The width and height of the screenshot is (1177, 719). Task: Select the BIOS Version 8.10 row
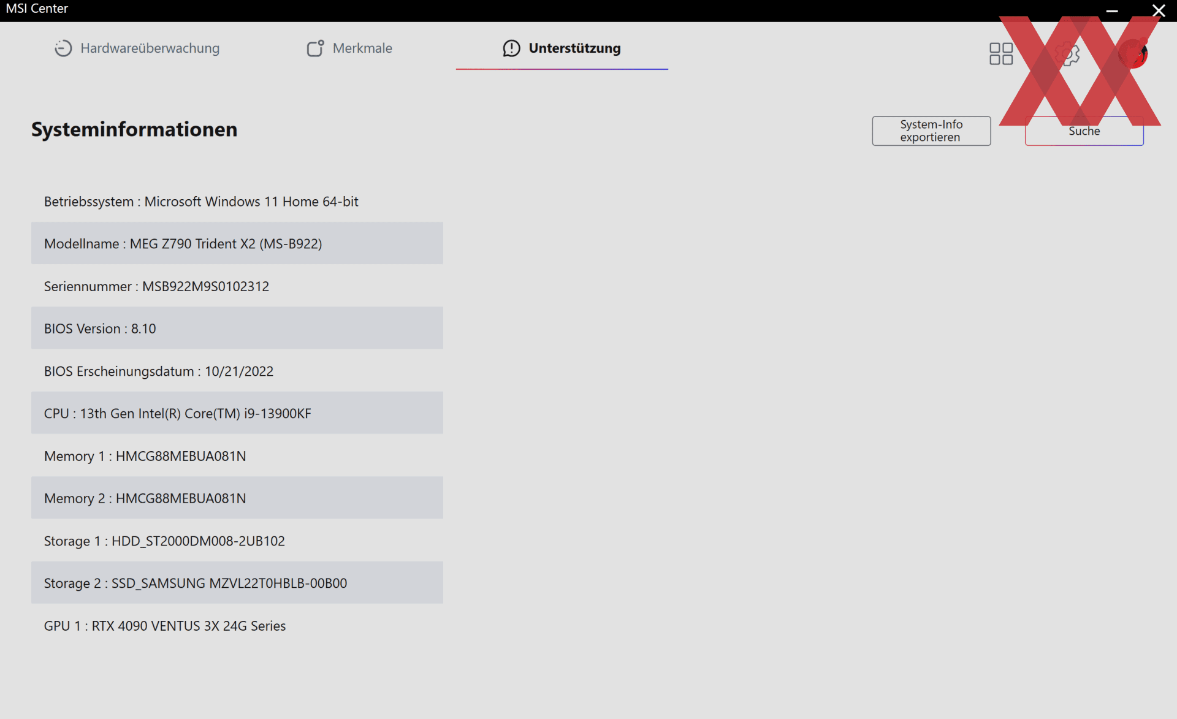237,328
